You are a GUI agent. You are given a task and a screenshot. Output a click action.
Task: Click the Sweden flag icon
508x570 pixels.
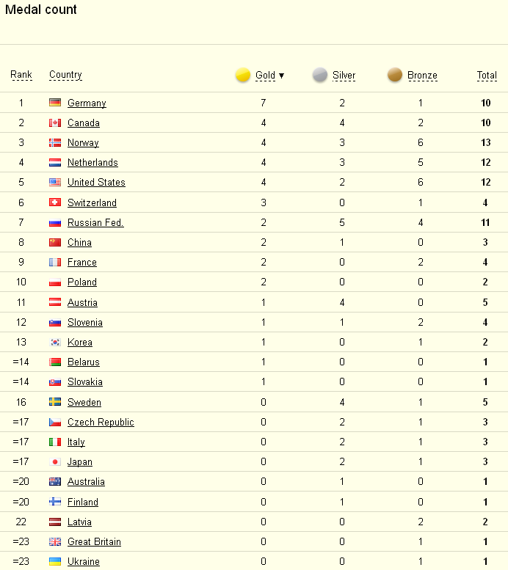55,402
